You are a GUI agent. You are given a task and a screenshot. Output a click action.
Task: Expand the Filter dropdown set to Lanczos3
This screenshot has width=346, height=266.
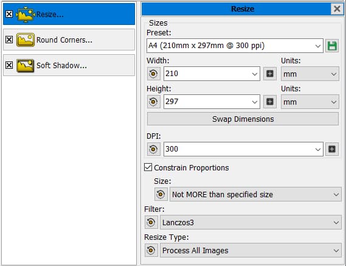[x=251, y=222]
